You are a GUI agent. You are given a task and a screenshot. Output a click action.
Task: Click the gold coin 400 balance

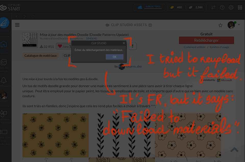pos(176,7)
